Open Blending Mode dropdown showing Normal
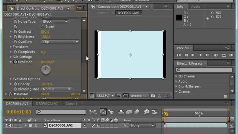This screenshot has width=238, height=134. [56, 89]
